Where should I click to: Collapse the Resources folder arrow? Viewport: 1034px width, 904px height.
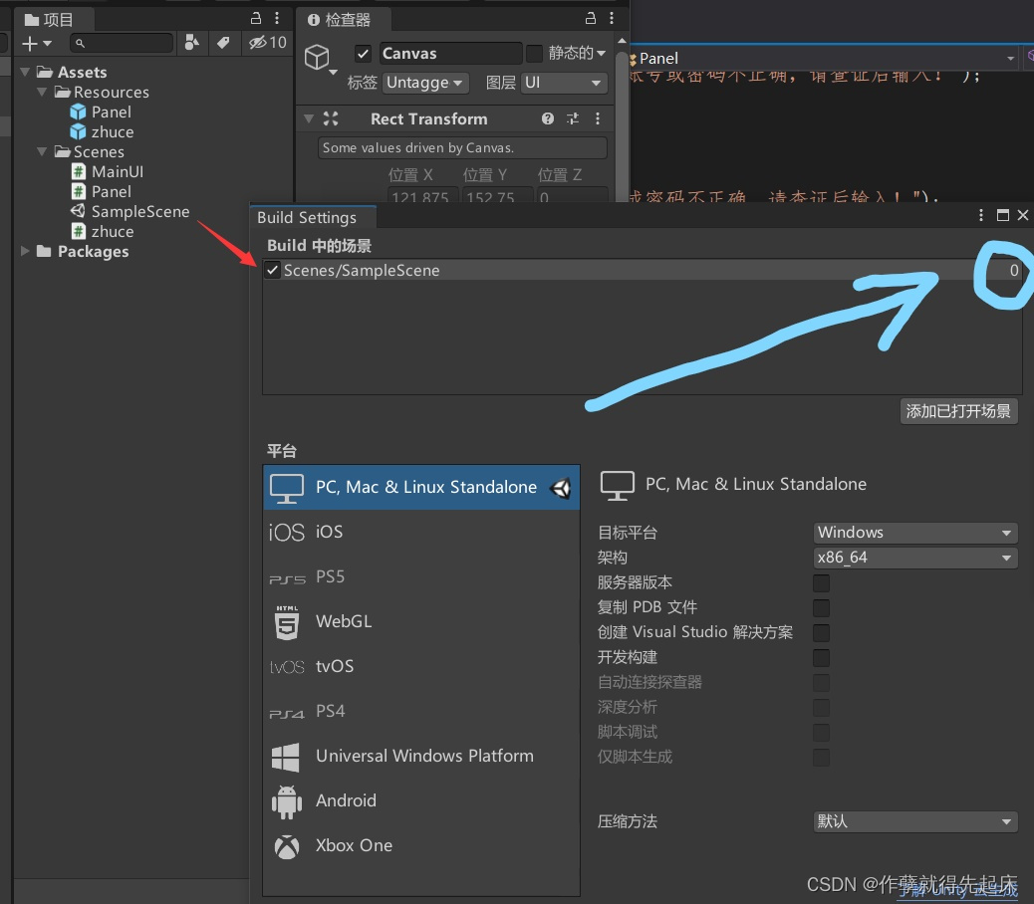(x=42, y=92)
